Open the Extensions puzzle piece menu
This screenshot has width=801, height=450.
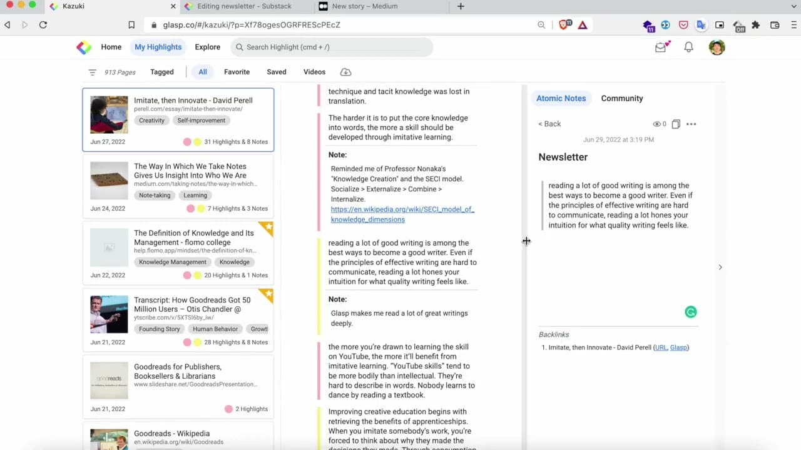pyautogui.click(x=756, y=25)
